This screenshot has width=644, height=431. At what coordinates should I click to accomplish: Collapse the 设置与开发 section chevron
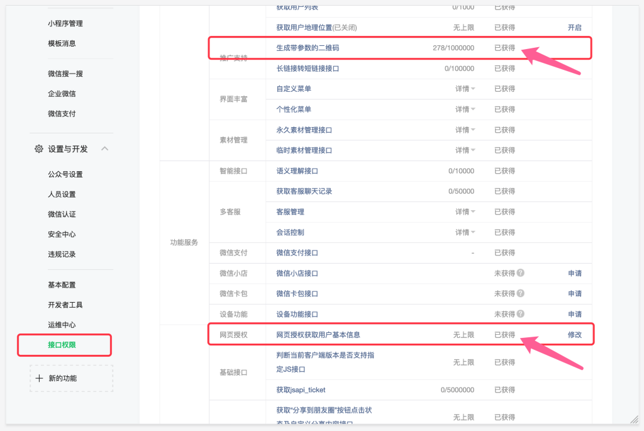105,148
